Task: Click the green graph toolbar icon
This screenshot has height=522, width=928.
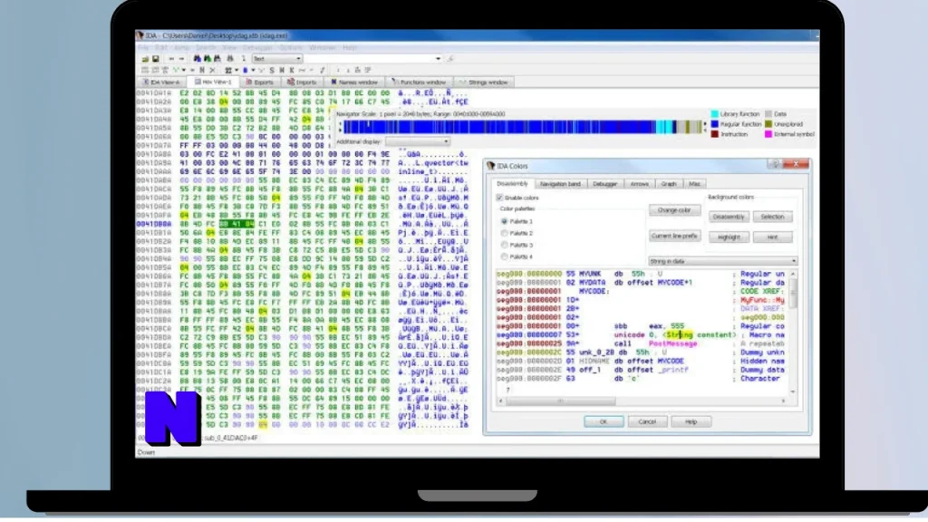Action: (176, 70)
